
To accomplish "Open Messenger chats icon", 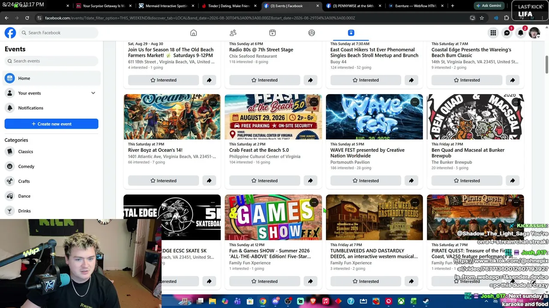I will 507,33.
